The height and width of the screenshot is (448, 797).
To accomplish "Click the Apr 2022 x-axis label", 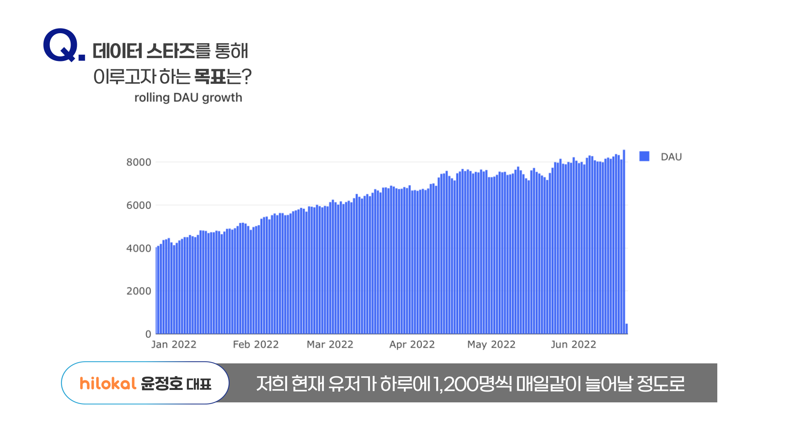I will tap(412, 344).
